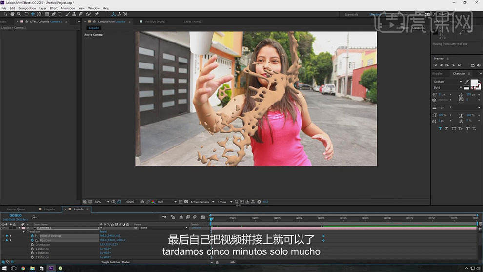Open Composition Mini-Flowchart icon in timeline
This screenshot has width=483, height=272.
[x=164, y=217]
